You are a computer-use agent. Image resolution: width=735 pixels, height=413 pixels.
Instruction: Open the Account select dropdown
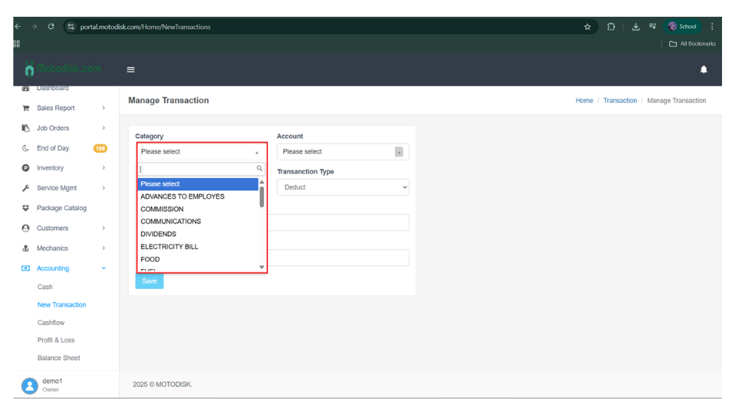coord(343,151)
